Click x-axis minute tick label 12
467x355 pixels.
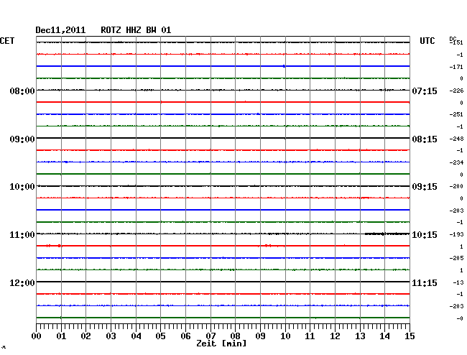click(x=335, y=336)
